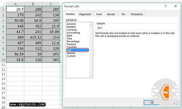Switch to the Alignment tab
This screenshot has height=109, width=182.
(85, 14)
